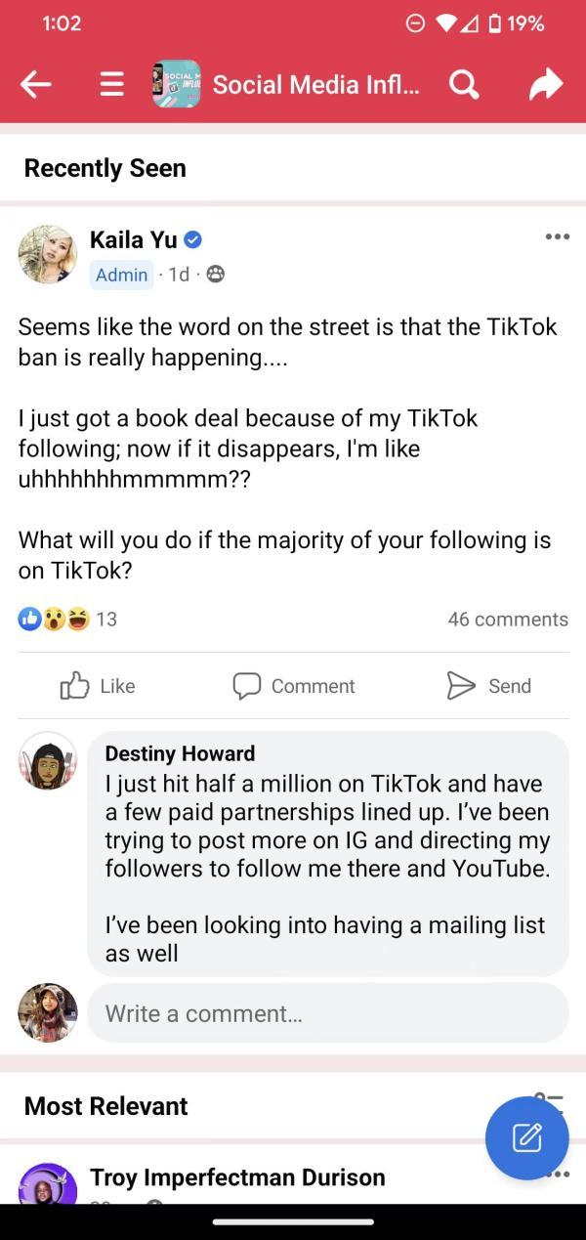Tap the post's group privacy icon
Screen dimensions: 586x1240
point(215,275)
